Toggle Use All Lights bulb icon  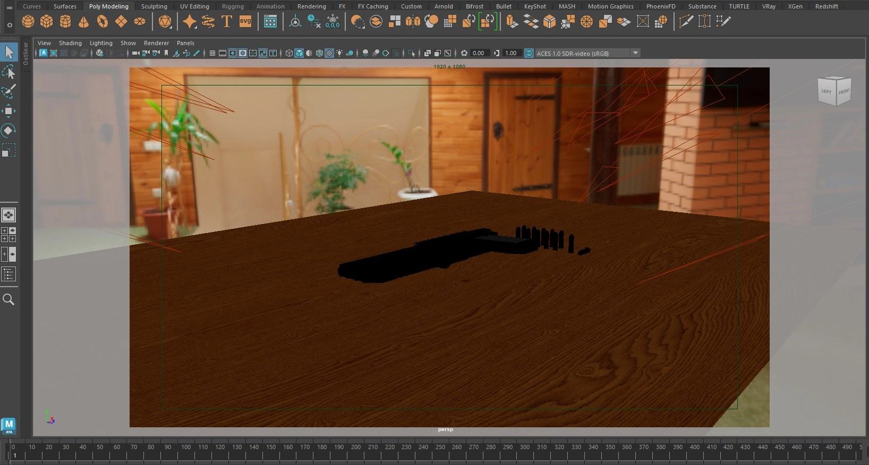pos(339,53)
